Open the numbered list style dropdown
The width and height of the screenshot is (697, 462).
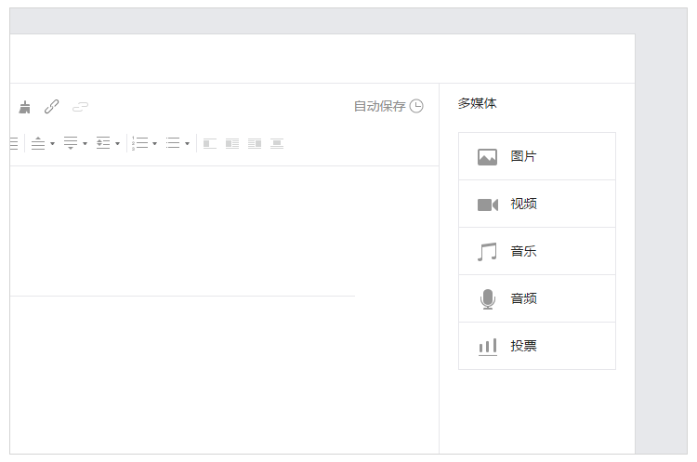tap(144, 144)
